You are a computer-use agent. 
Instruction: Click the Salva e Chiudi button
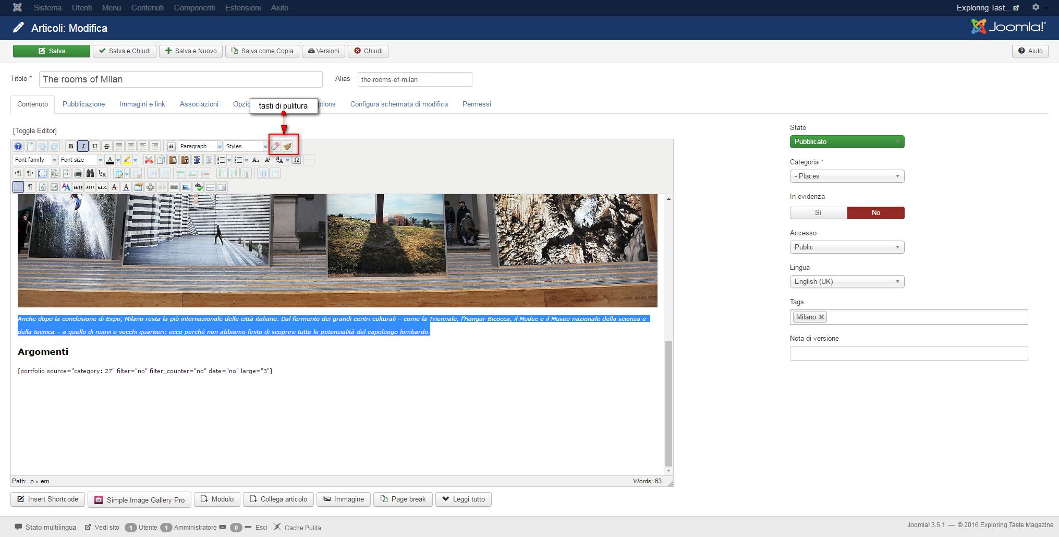(125, 51)
